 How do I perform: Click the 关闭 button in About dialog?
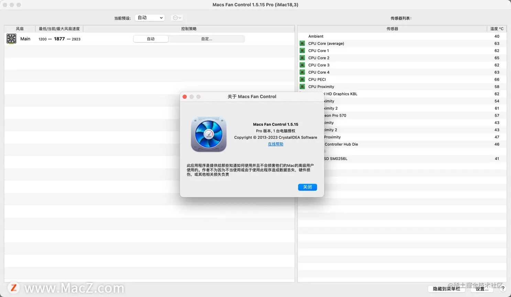307,187
